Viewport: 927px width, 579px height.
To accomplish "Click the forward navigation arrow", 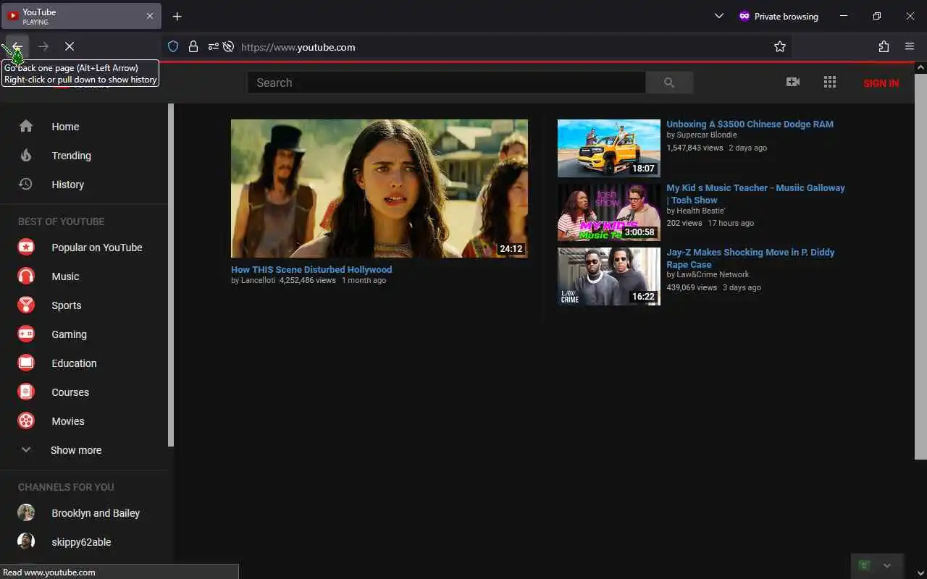I will [x=43, y=46].
